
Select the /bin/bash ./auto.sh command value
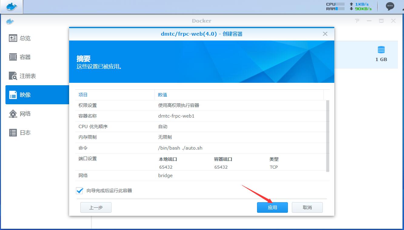pos(180,148)
